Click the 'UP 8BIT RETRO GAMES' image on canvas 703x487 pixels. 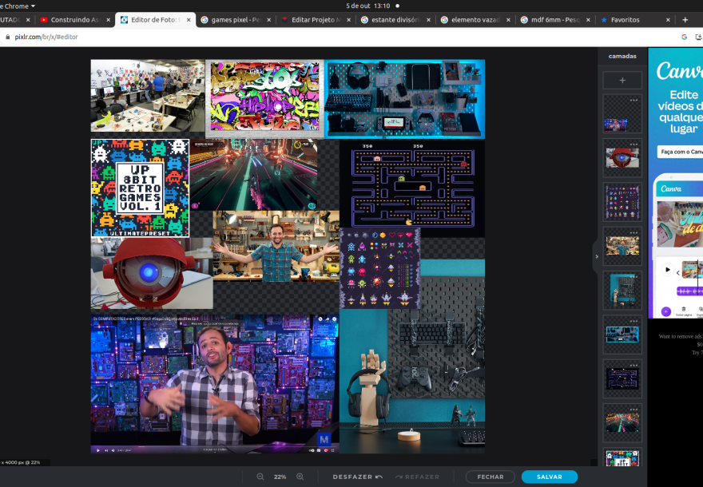[141, 188]
